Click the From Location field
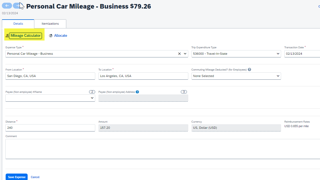 point(50,76)
